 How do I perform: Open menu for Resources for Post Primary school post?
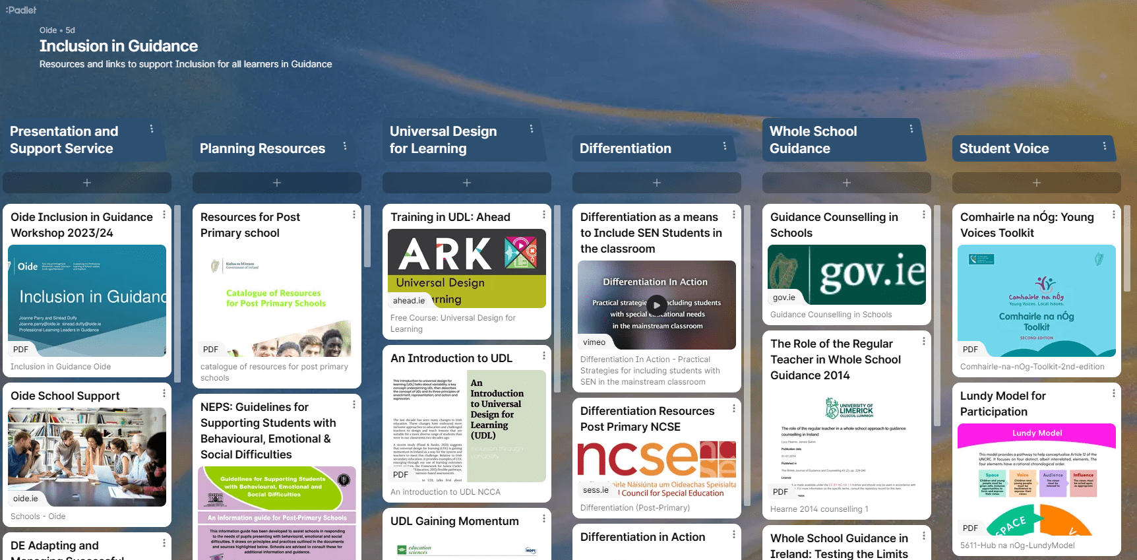coord(354,214)
